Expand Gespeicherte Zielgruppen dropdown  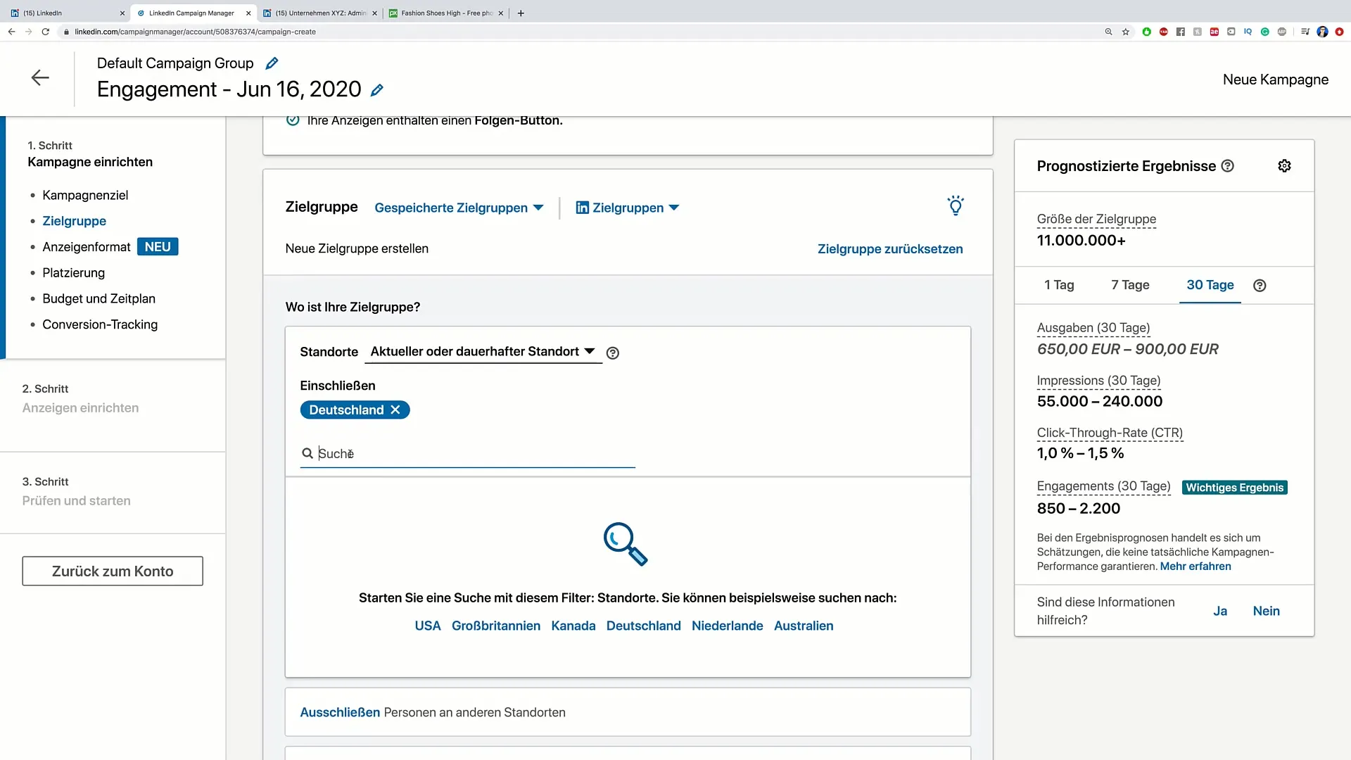(x=459, y=208)
